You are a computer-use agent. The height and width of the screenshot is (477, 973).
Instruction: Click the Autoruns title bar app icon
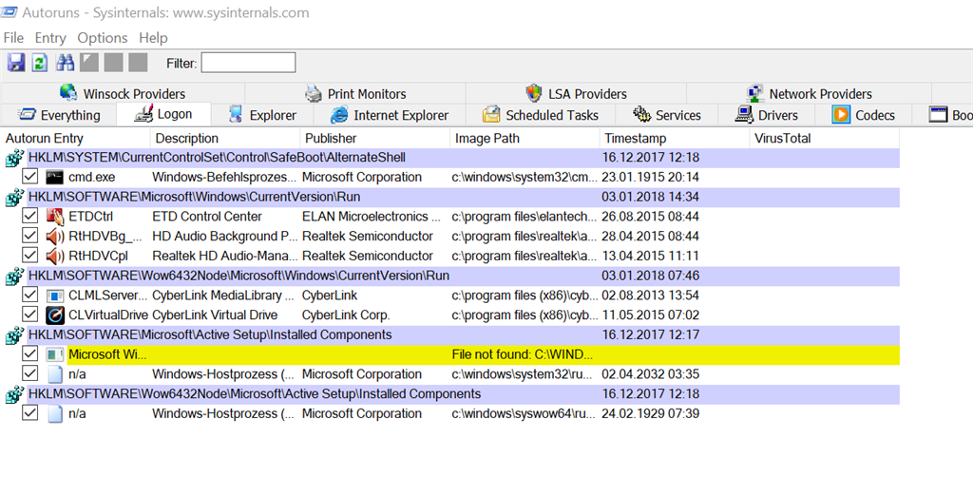tap(10, 12)
